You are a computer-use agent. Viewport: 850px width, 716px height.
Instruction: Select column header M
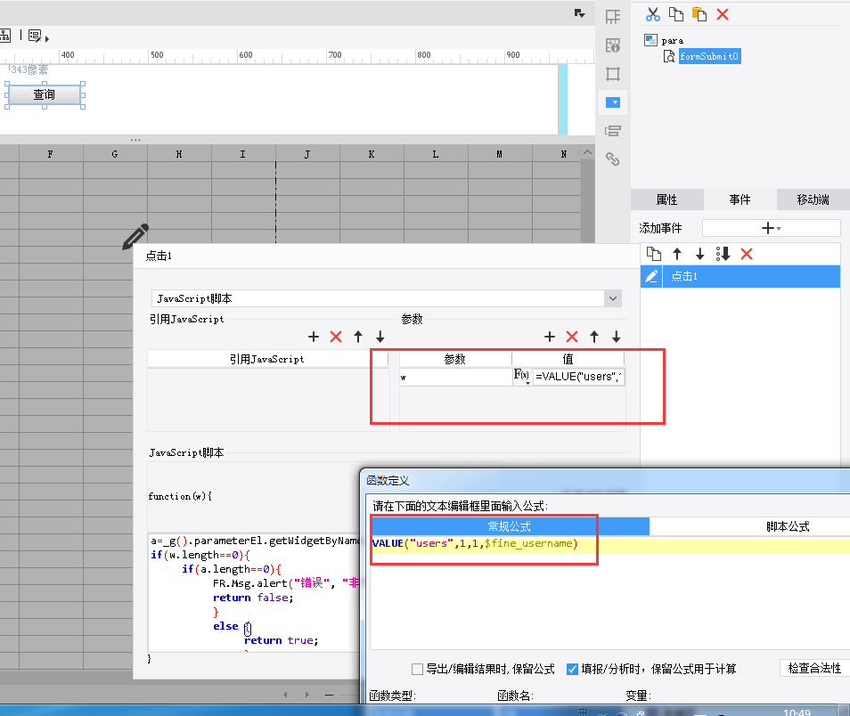coord(500,154)
